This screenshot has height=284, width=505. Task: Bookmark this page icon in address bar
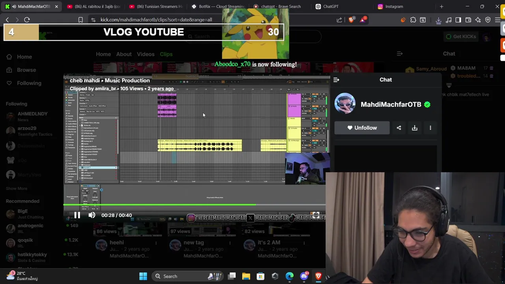coord(80,20)
